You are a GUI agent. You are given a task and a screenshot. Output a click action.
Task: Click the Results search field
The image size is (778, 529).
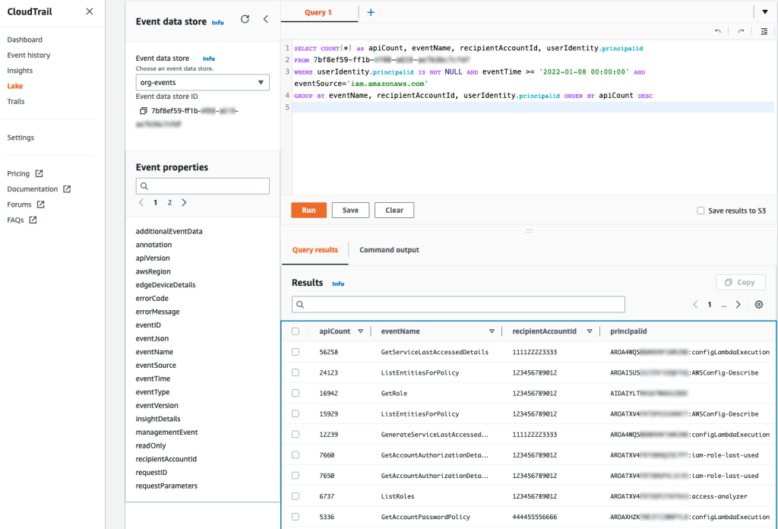[x=457, y=304]
